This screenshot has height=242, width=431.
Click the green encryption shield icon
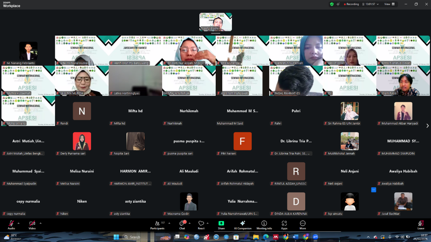(332, 4)
